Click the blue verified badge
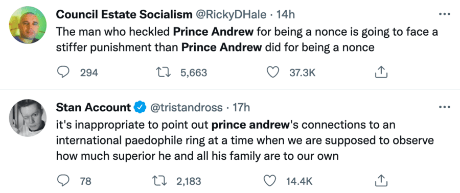Viewport: 460px width, 193px height. [140, 108]
